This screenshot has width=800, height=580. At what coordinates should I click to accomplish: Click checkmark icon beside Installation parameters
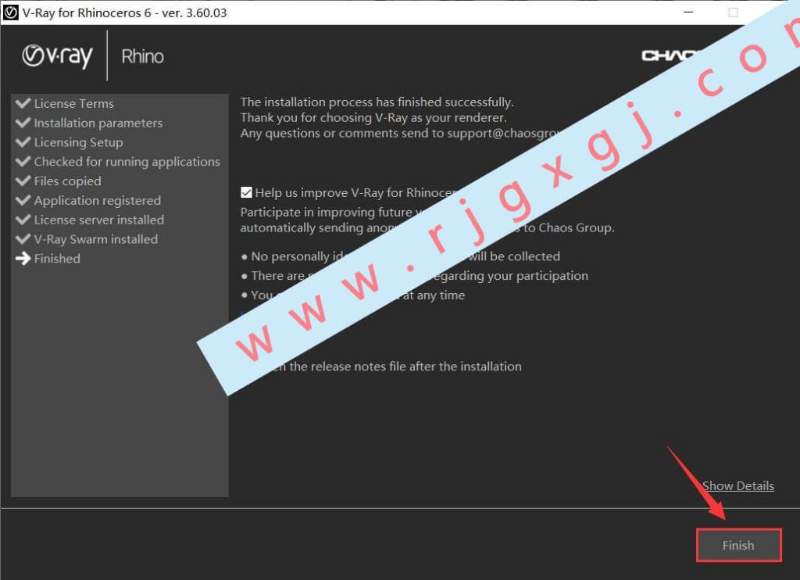tap(23, 123)
